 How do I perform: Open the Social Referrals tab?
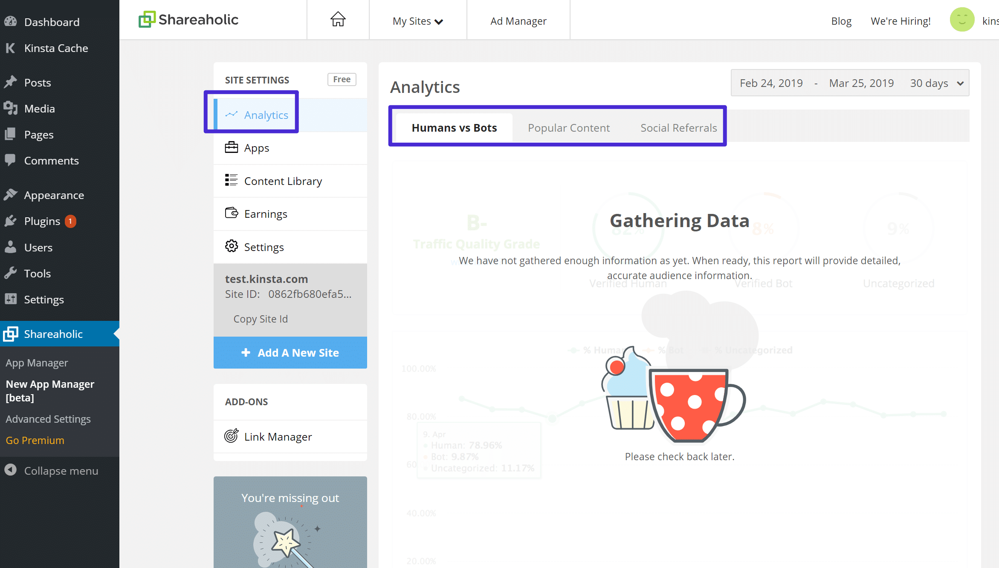click(x=678, y=127)
